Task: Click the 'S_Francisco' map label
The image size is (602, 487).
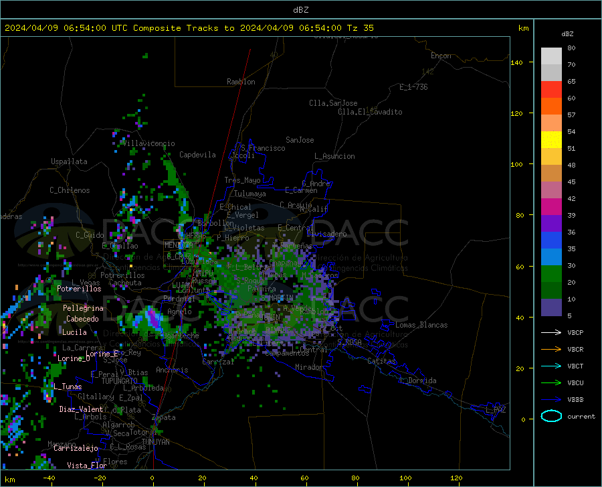Action: 263,148
